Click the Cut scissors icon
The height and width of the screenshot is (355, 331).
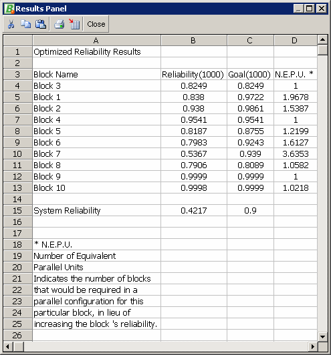(x=11, y=24)
